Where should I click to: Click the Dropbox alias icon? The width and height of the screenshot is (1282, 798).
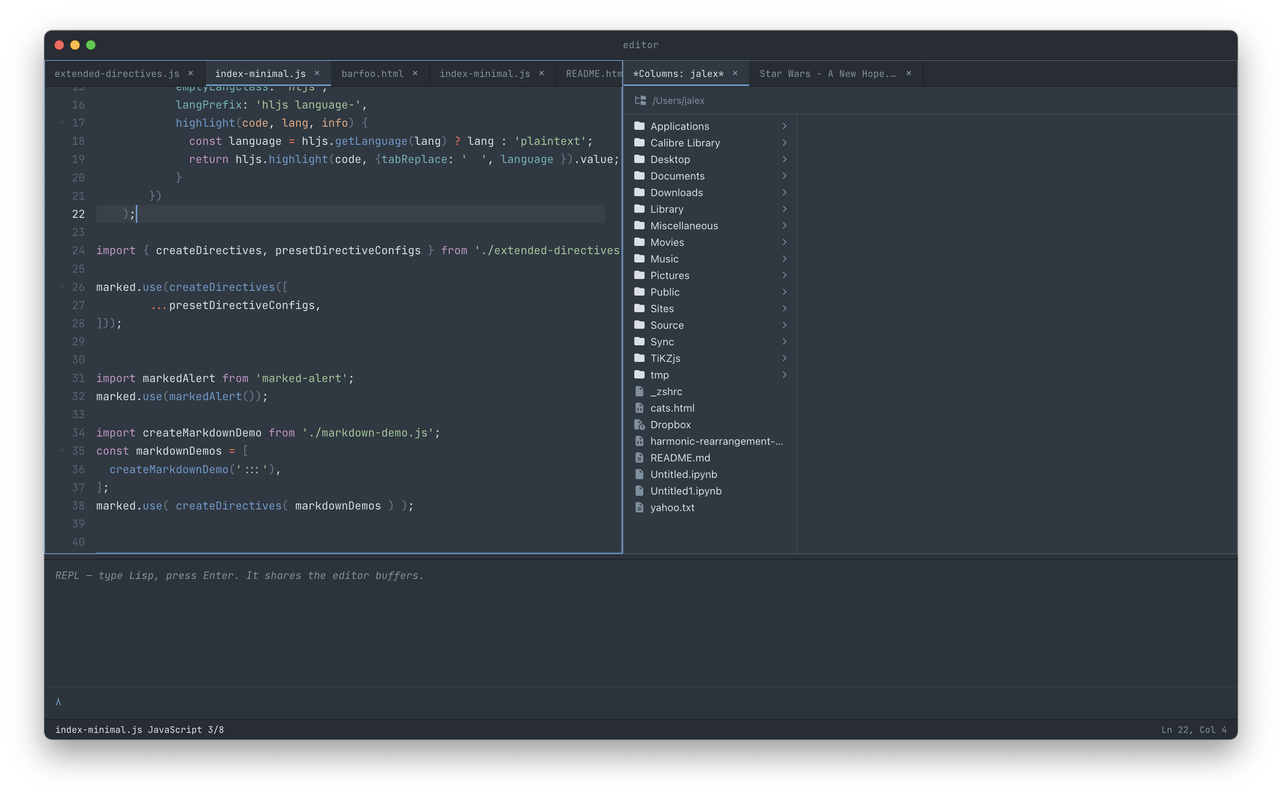tap(640, 424)
